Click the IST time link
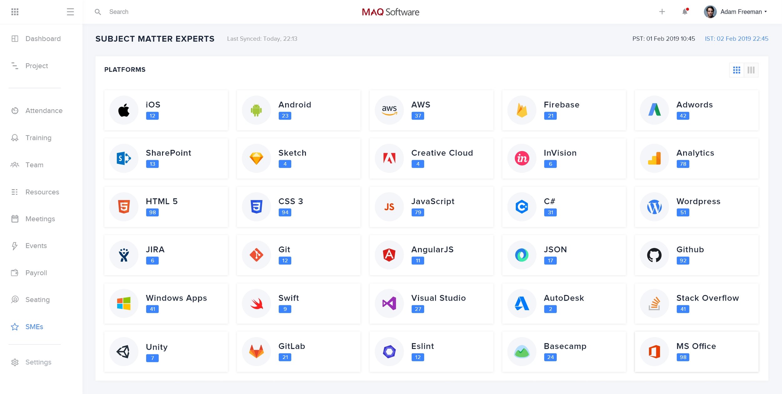 (736, 39)
